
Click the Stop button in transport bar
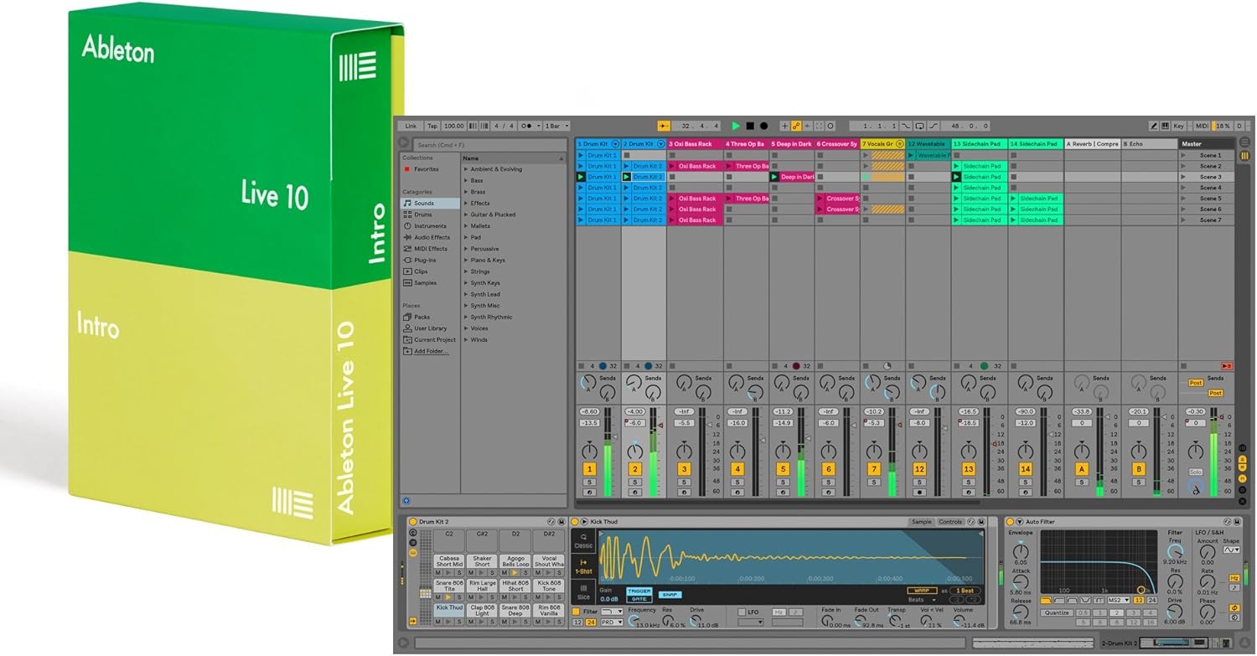coord(750,126)
